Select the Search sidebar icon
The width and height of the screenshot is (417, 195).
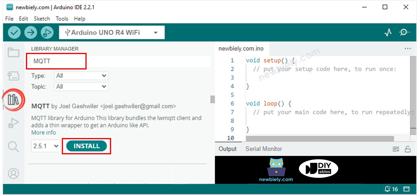(x=13, y=147)
